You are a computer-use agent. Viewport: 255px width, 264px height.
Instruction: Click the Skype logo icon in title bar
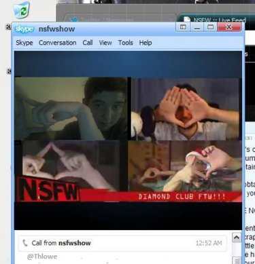click(24, 29)
